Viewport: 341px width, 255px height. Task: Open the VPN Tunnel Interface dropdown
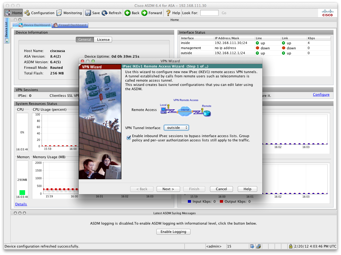coord(176,128)
